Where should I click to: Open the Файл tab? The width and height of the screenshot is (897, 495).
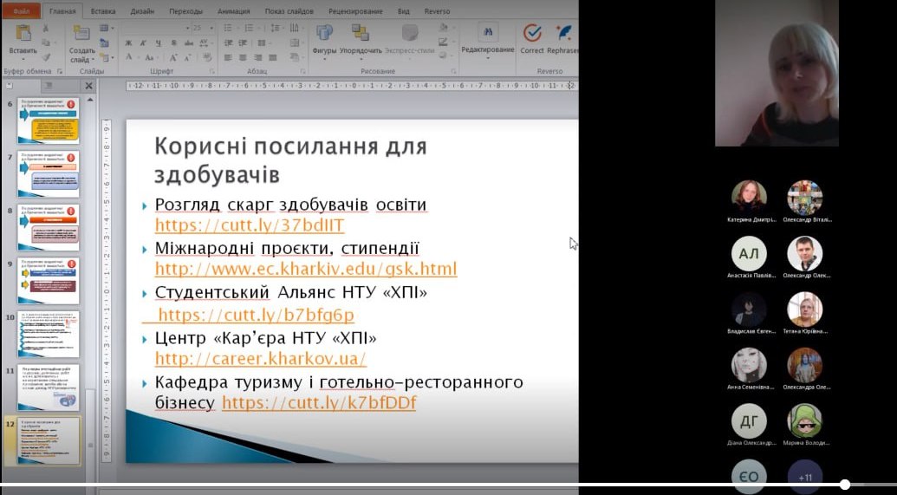21,11
